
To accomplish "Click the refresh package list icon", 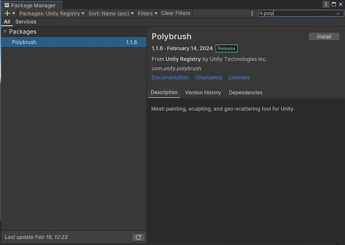I will click(x=138, y=237).
